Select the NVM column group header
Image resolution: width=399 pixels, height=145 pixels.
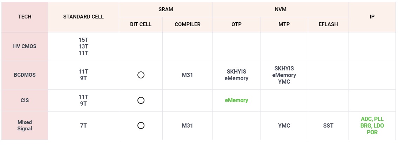280,9
